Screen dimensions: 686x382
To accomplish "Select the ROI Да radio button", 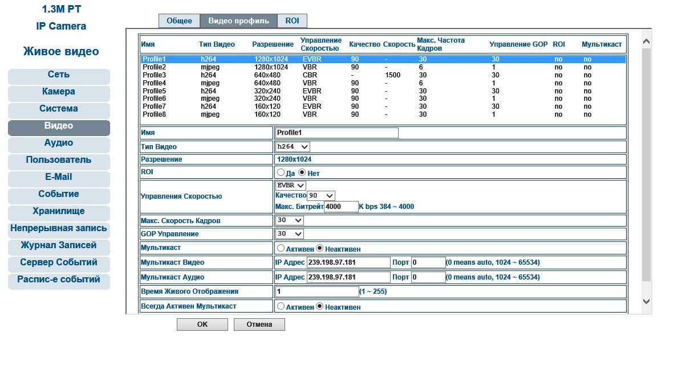I will click(x=281, y=172).
